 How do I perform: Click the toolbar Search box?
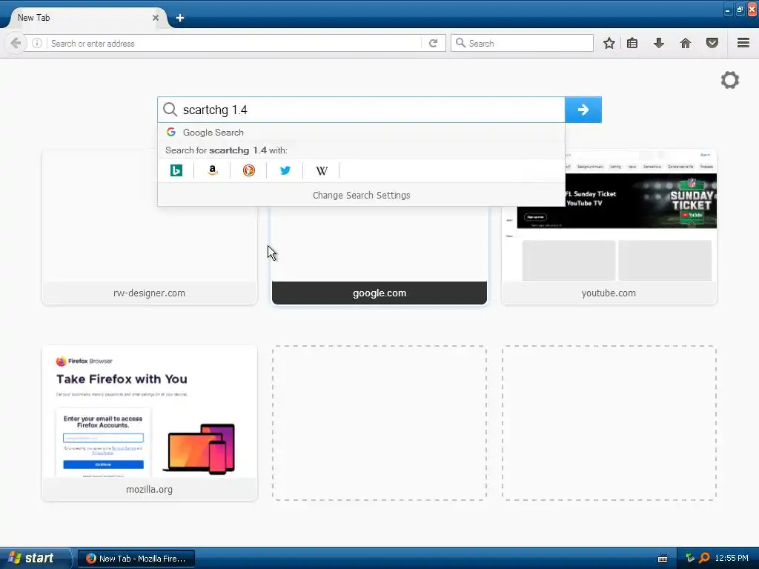(522, 43)
